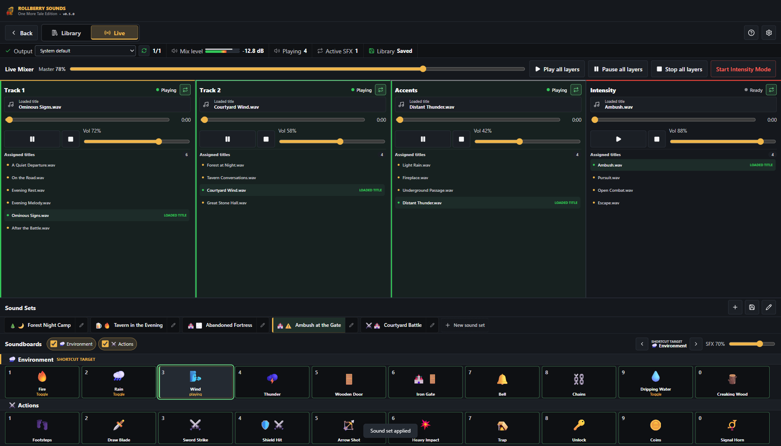This screenshot has height=446, width=781.
Task: Play the Creaking Wood sound pad
Action: coord(732,382)
